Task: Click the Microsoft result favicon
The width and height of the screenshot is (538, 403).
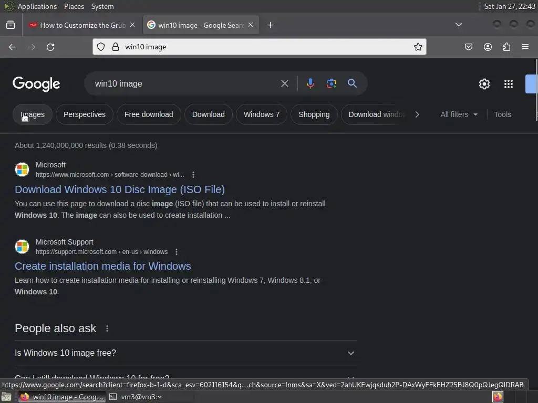Action: click(x=22, y=169)
